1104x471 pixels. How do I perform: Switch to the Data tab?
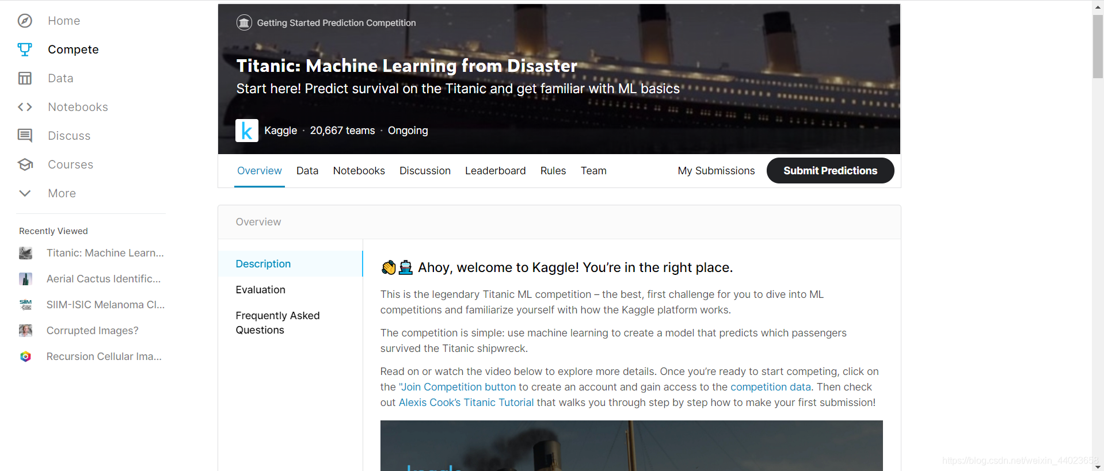click(x=307, y=171)
